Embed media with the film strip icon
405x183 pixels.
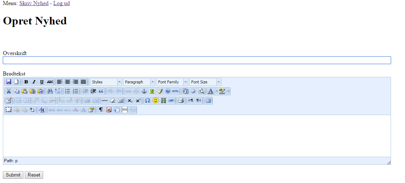click(163, 101)
